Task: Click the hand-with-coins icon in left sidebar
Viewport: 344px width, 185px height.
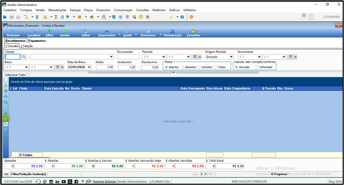Action: (6, 85)
